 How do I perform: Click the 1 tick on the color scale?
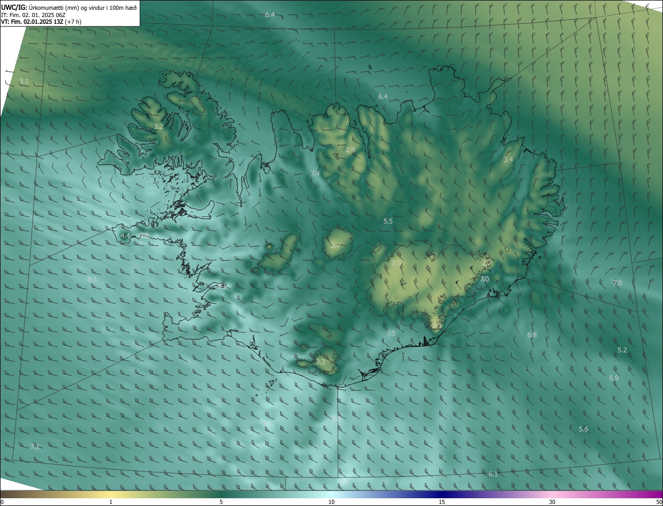(x=111, y=502)
